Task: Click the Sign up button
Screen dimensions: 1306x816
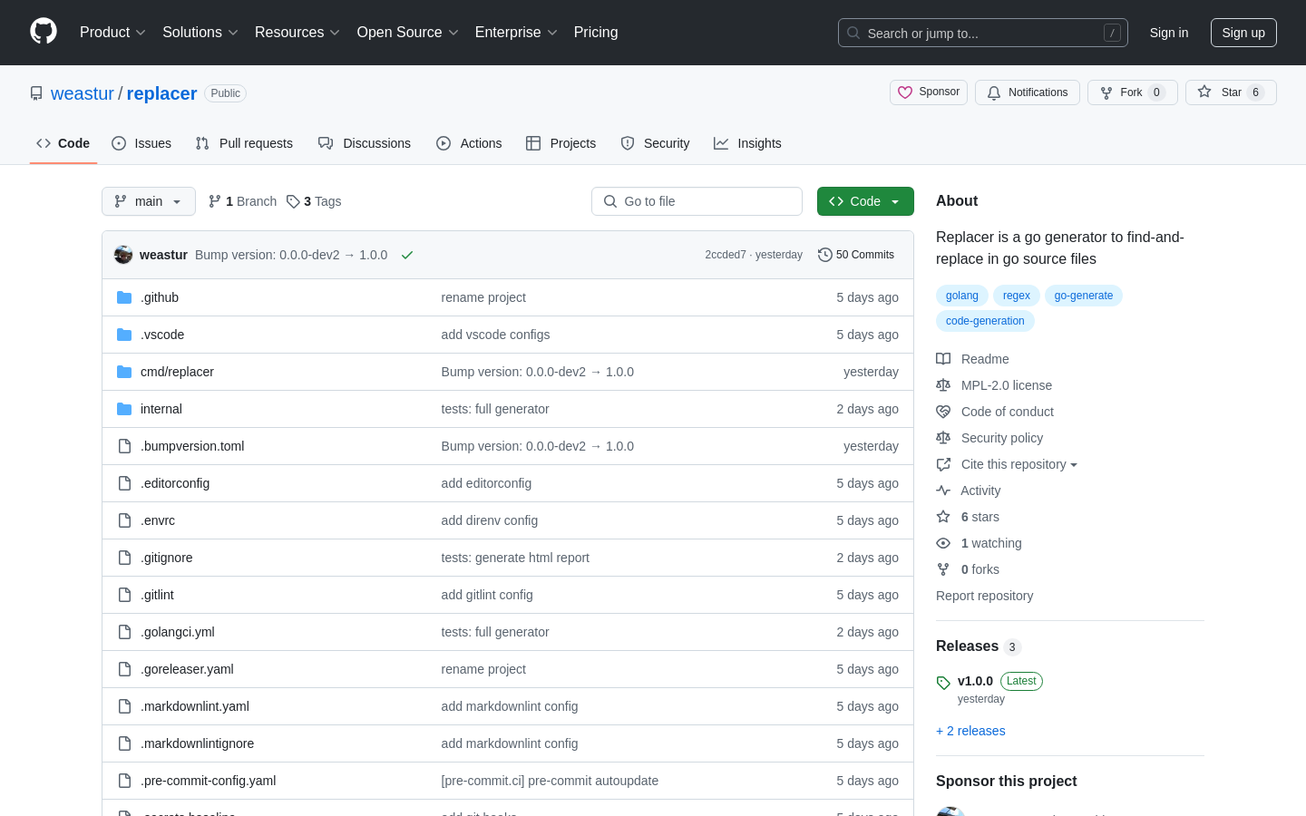Action: pos(1243,33)
